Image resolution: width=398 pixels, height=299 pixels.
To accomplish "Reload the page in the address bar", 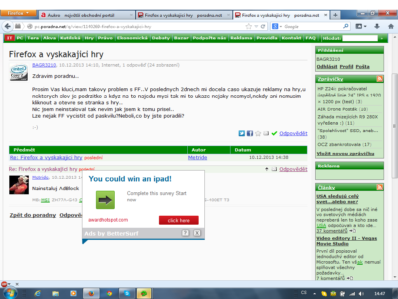I will 263,26.
